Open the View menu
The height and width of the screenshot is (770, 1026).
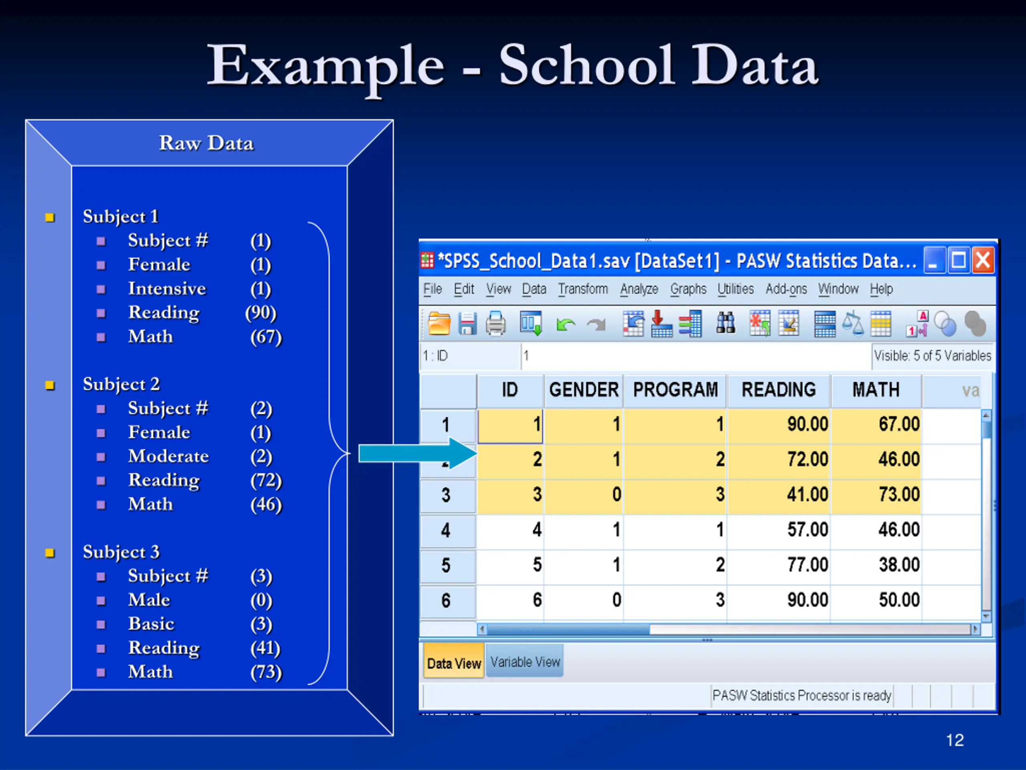[499, 289]
